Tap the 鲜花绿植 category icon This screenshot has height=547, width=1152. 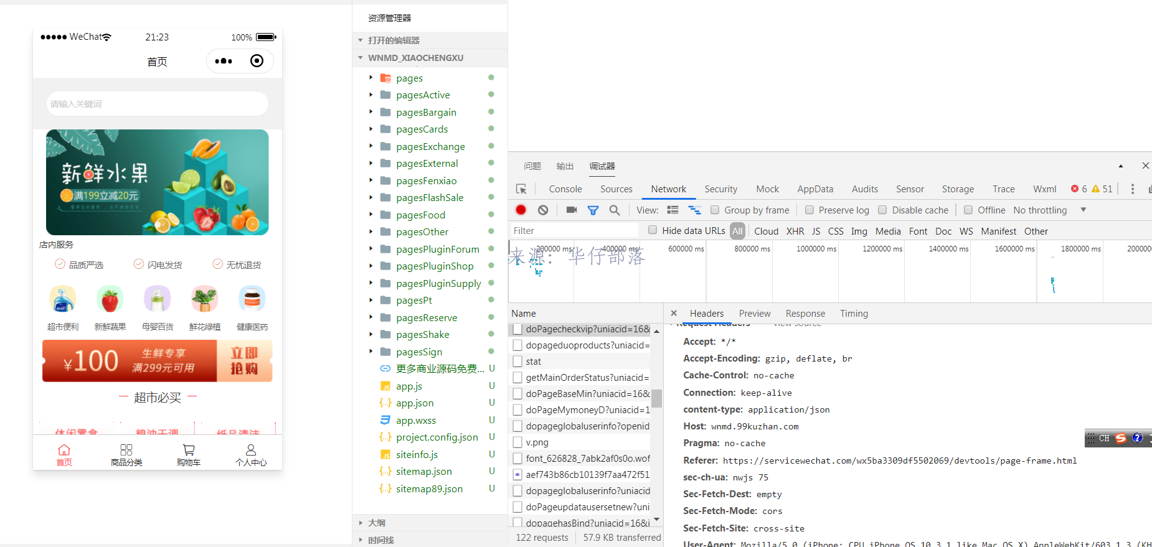pos(205,299)
